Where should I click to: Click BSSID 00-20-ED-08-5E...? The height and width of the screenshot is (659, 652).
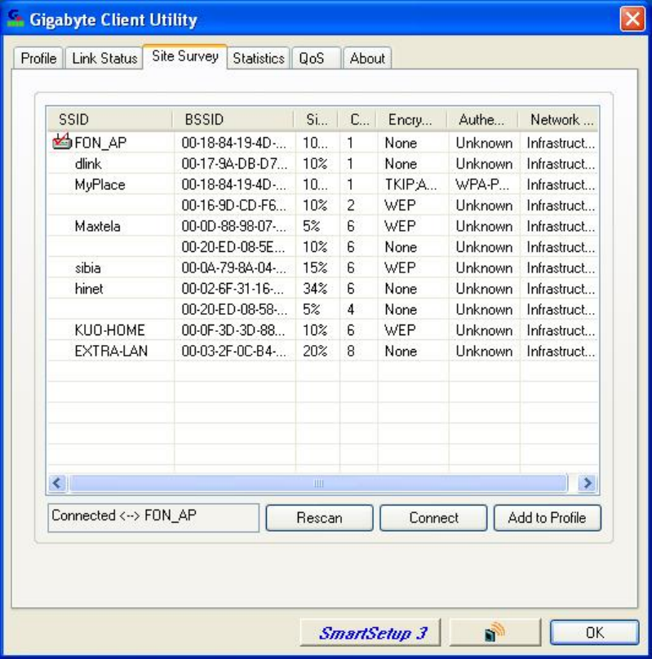(x=233, y=246)
